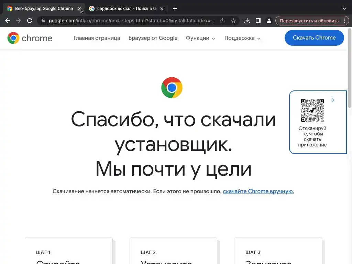Viewport: 352px width, 264px height.
Task: Expand the tab search dropdown arrow
Action: [344, 9]
